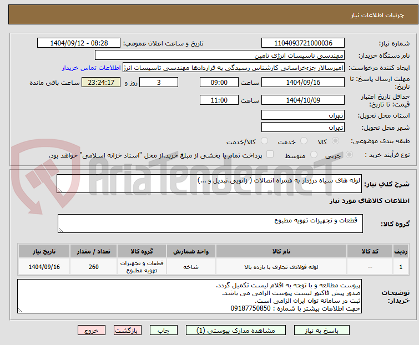
Task: Select the جزیی purchase type radio
Action: point(349,155)
